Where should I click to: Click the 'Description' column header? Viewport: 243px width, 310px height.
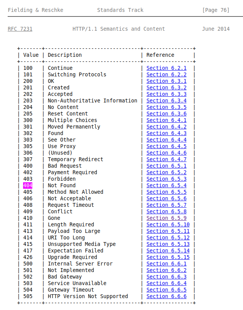pos(65,55)
